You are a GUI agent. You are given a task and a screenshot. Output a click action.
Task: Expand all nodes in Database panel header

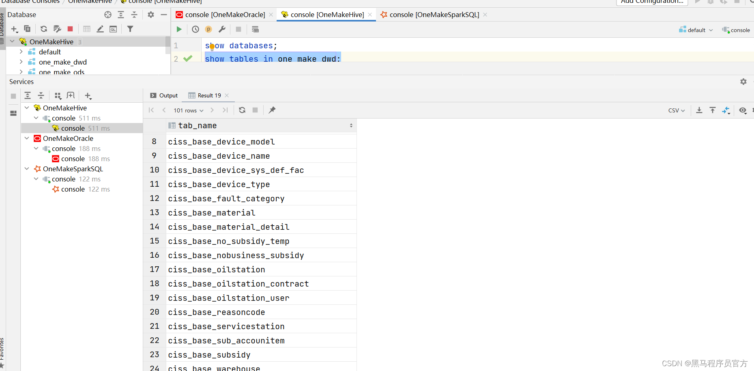121,15
